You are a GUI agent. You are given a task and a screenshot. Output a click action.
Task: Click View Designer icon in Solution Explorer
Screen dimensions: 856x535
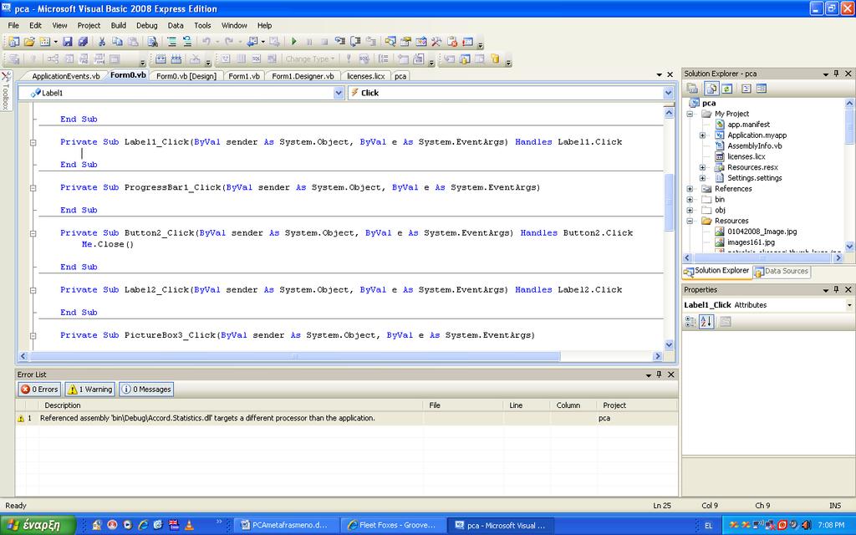point(762,89)
